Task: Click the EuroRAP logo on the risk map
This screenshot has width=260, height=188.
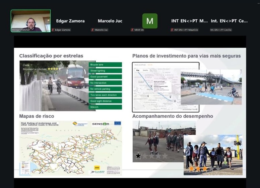Action: [96, 172]
